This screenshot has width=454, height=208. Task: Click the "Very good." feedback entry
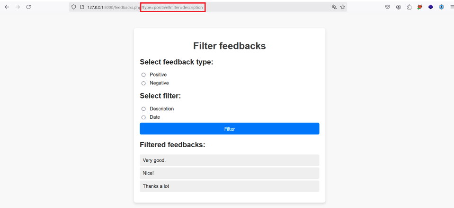tap(229, 160)
